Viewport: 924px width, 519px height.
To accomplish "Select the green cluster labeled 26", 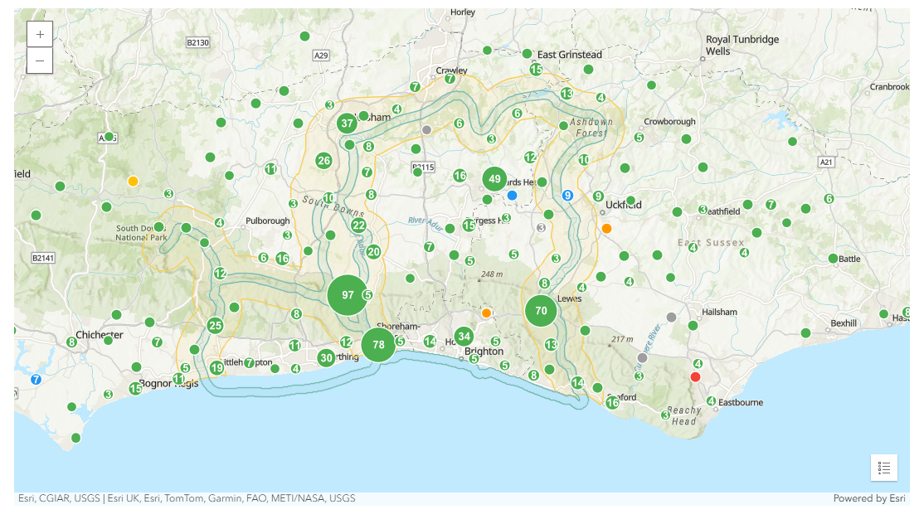I will 323,161.
